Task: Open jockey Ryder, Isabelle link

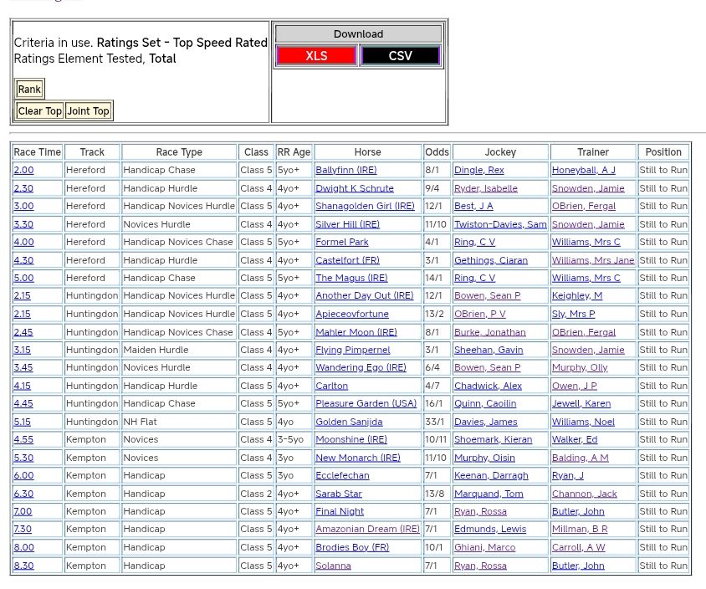Action: pyautogui.click(x=485, y=188)
